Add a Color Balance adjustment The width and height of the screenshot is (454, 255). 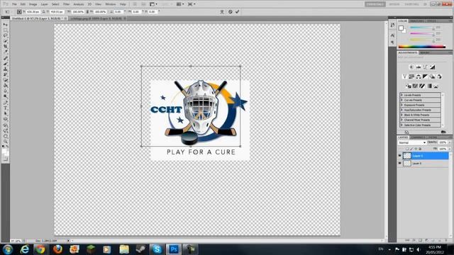pyautogui.click(x=419, y=76)
